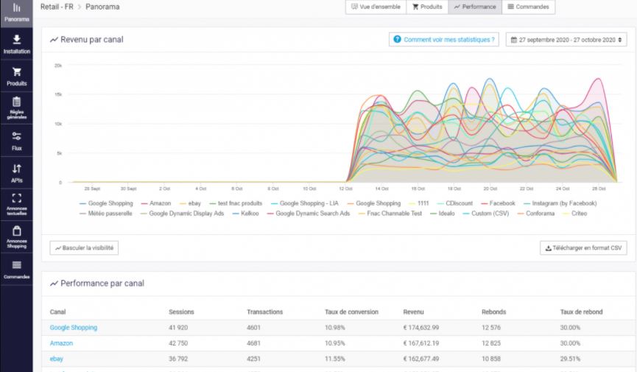Toggle test fnac produits legend entry
This screenshot has width=637, height=372.
pos(236,203)
